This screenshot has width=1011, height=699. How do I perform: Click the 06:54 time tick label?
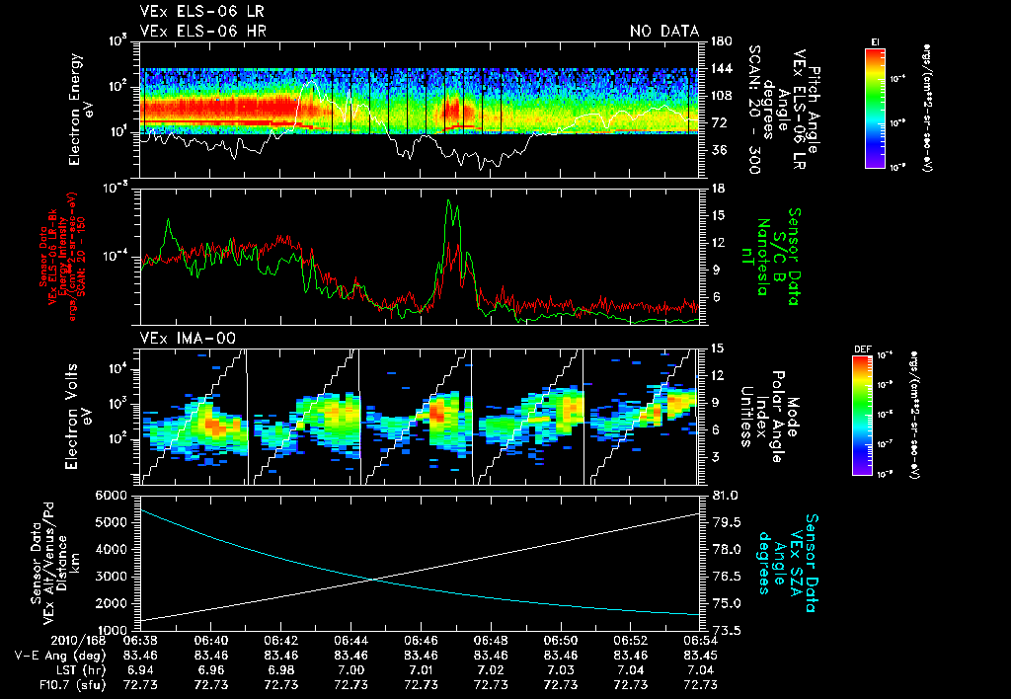point(701,642)
